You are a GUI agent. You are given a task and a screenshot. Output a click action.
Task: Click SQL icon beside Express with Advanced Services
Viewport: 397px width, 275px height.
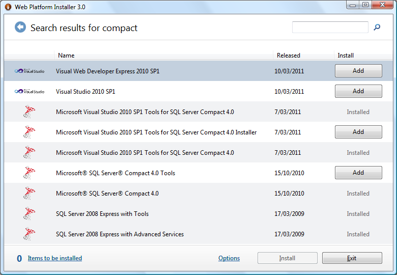[29, 234]
